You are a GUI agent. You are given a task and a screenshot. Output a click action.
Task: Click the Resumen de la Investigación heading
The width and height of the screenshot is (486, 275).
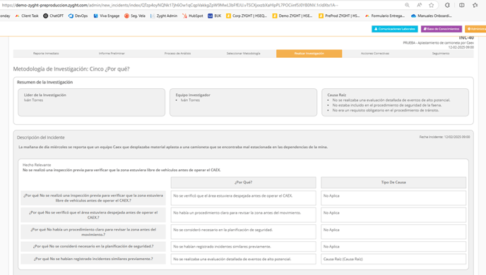tap(45, 82)
